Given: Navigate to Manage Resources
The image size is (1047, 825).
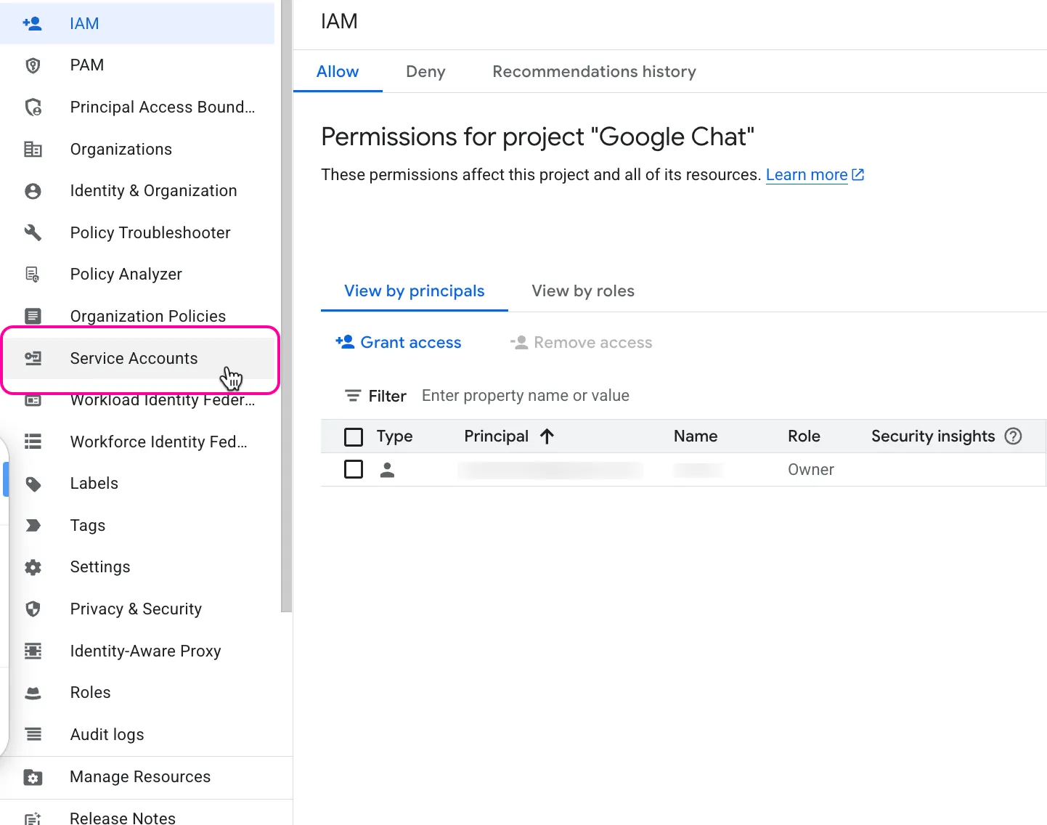Looking at the screenshot, I should coord(139,777).
